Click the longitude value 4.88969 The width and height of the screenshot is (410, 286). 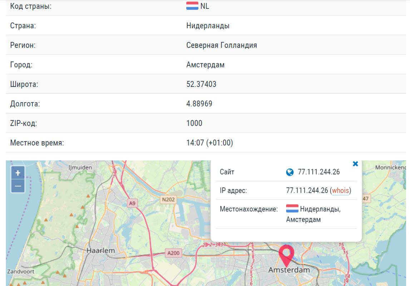click(x=199, y=104)
